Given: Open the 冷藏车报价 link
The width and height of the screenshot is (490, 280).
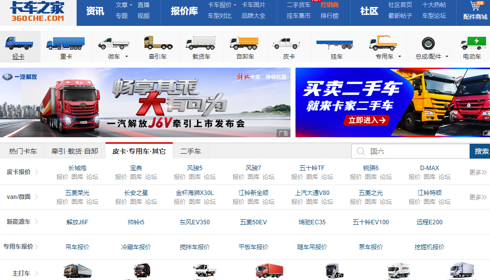Looking at the screenshot, I should 136,247.
